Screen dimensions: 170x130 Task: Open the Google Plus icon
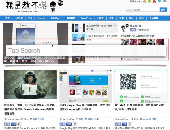[x=154, y=1]
